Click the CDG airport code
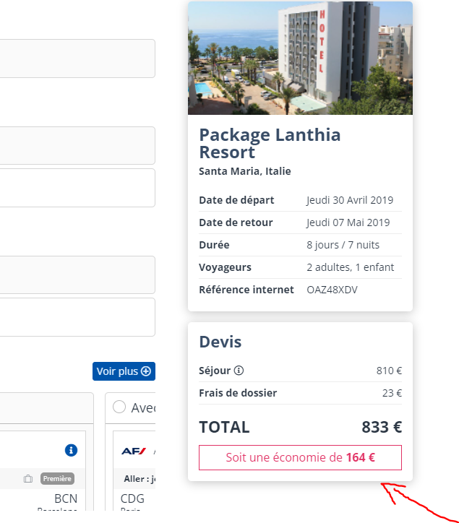 point(132,499)
